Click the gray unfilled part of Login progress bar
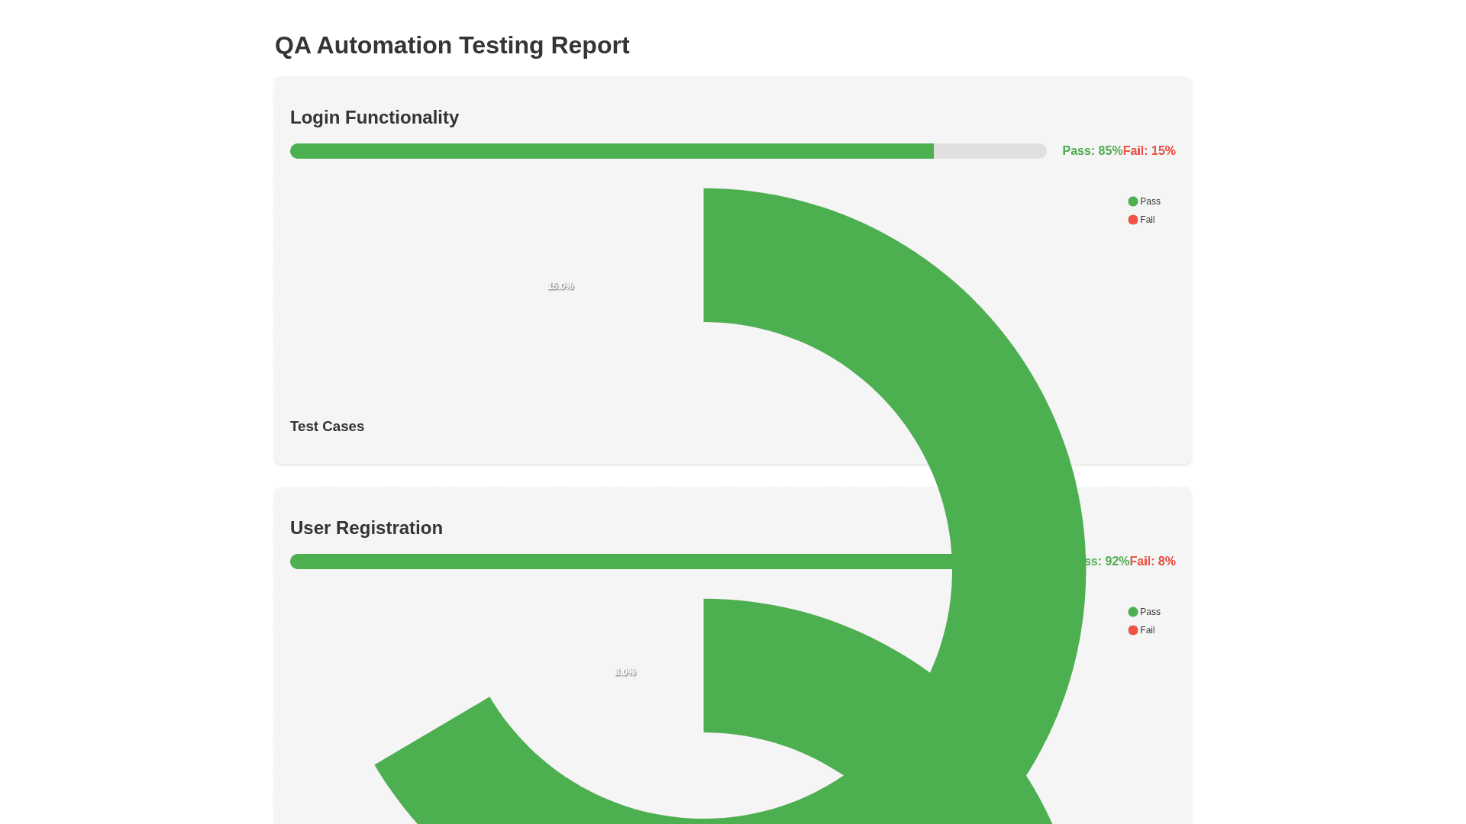 (x=990, y=151)
